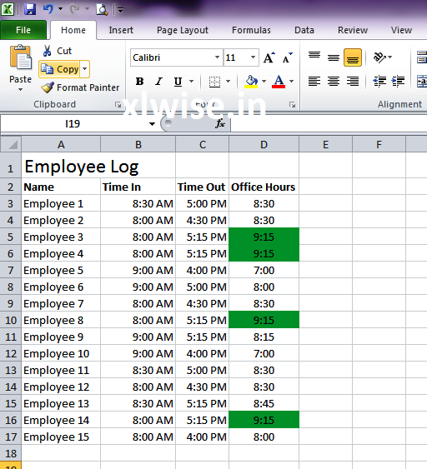The height and width of the screenshot is (469, 427).
Task: Select green 9:15 cell for Employee 3
Action: [264, 237]
